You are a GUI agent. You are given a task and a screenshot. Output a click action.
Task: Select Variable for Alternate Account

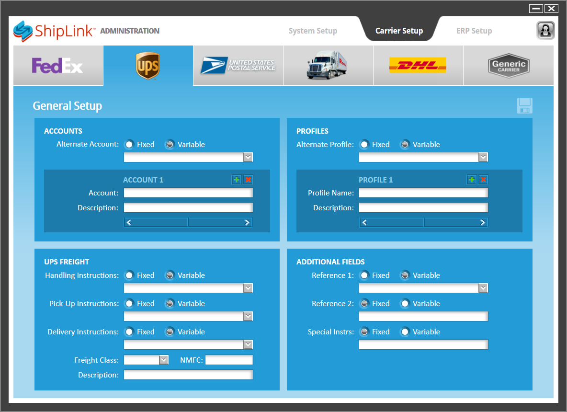(170, 145)
